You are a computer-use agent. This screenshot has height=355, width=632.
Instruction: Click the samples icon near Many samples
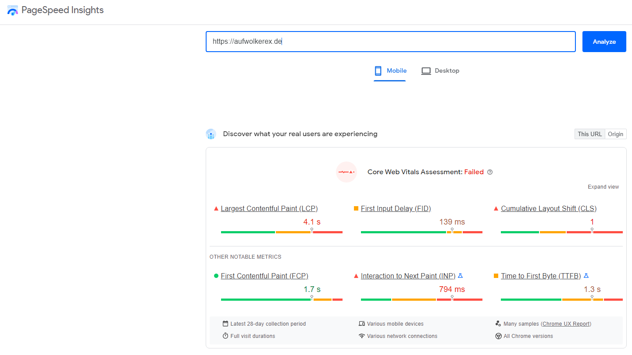pyautogui.click(x=498, y=324)
